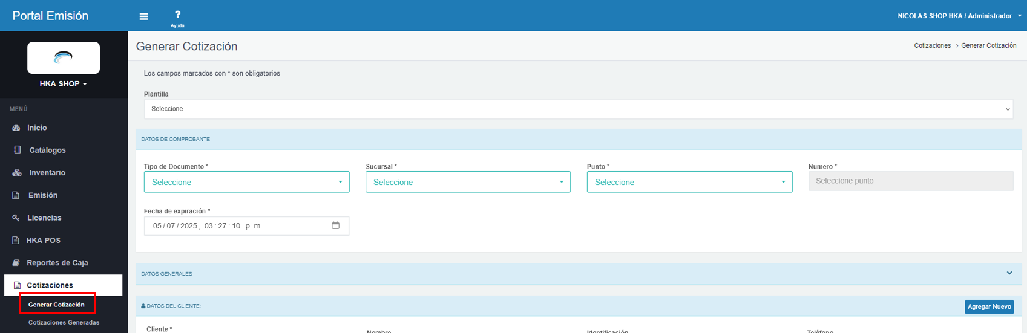Open the Emisión menu item

(x=42, y=195)
